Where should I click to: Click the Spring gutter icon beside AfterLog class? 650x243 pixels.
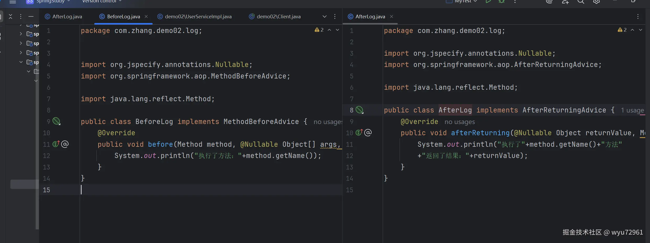[x=359, y=110]
